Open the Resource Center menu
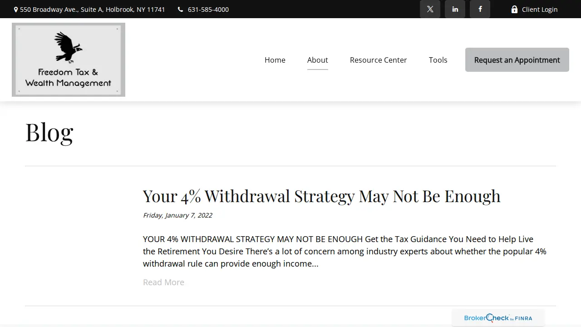Image resolution: width=581 pixels, height=327 pixels. (378, 60)
